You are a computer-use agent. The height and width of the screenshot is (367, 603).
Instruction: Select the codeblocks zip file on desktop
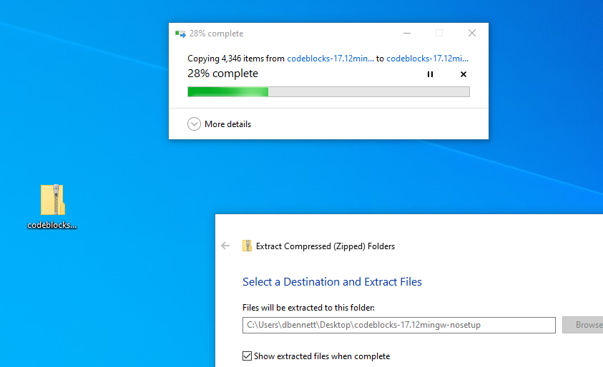tap(52, 200)
